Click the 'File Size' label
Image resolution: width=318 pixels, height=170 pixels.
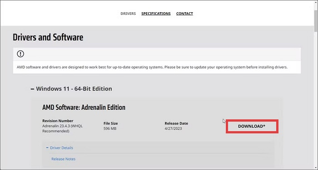[110, 123]
